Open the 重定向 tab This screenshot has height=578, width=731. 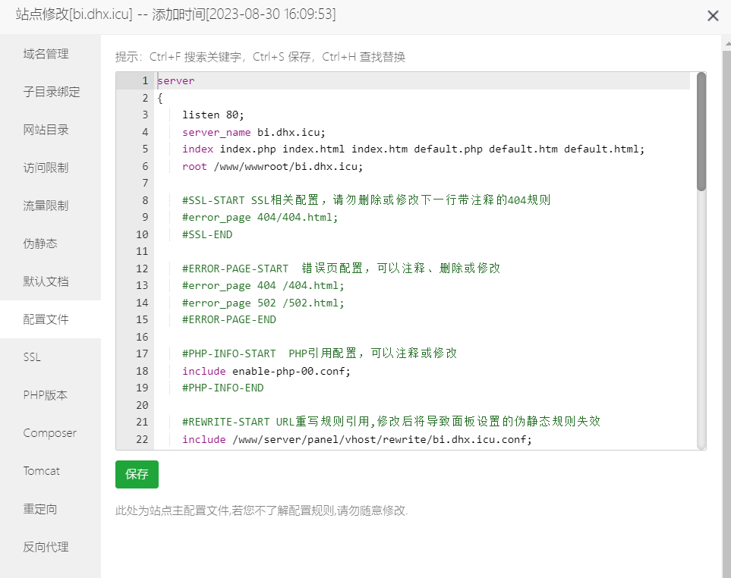(x=50, y=509)
